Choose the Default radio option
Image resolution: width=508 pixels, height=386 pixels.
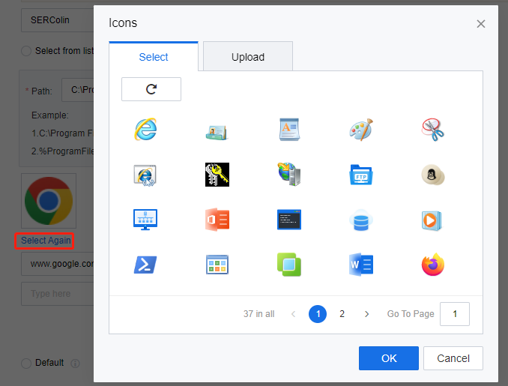tap(26, 363)
